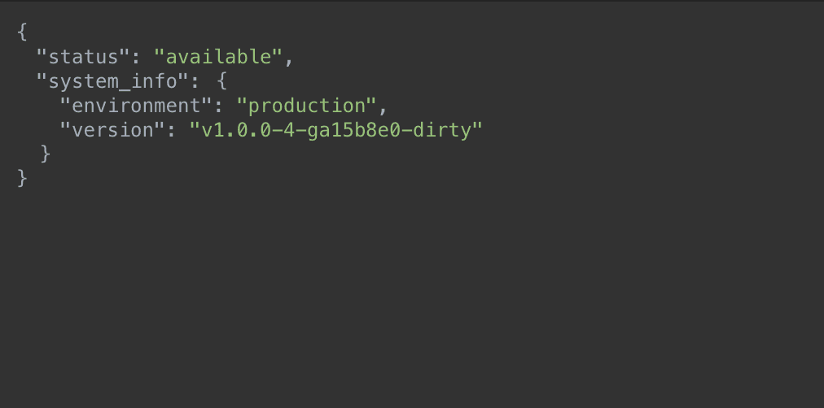Click the ga15b8e0 commit hash text
824x408 pixels.
(x=354, y=130)
